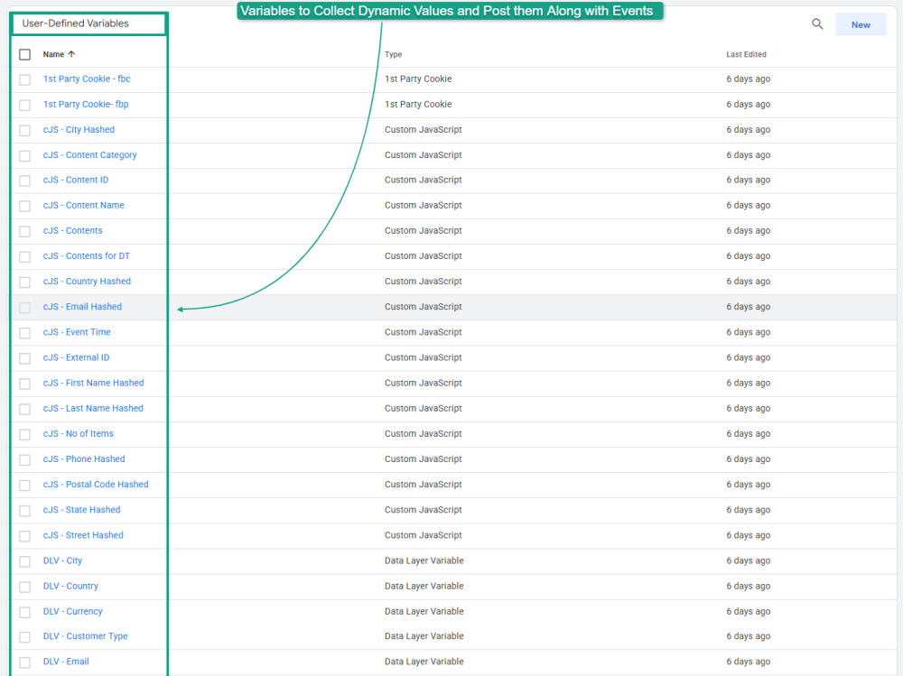The image size is (903, 676).
Task: Toggle the select-all header checkbox
Action: pyautogui.click(x=24, y=55)
